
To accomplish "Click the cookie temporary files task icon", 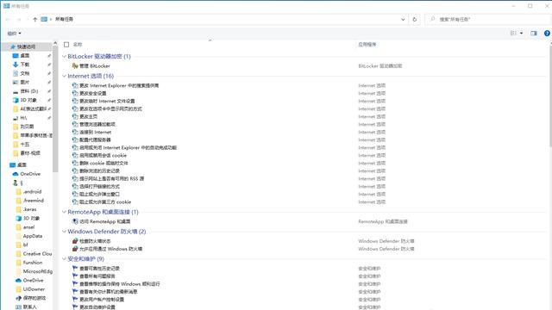I will [x=75, y=163].
